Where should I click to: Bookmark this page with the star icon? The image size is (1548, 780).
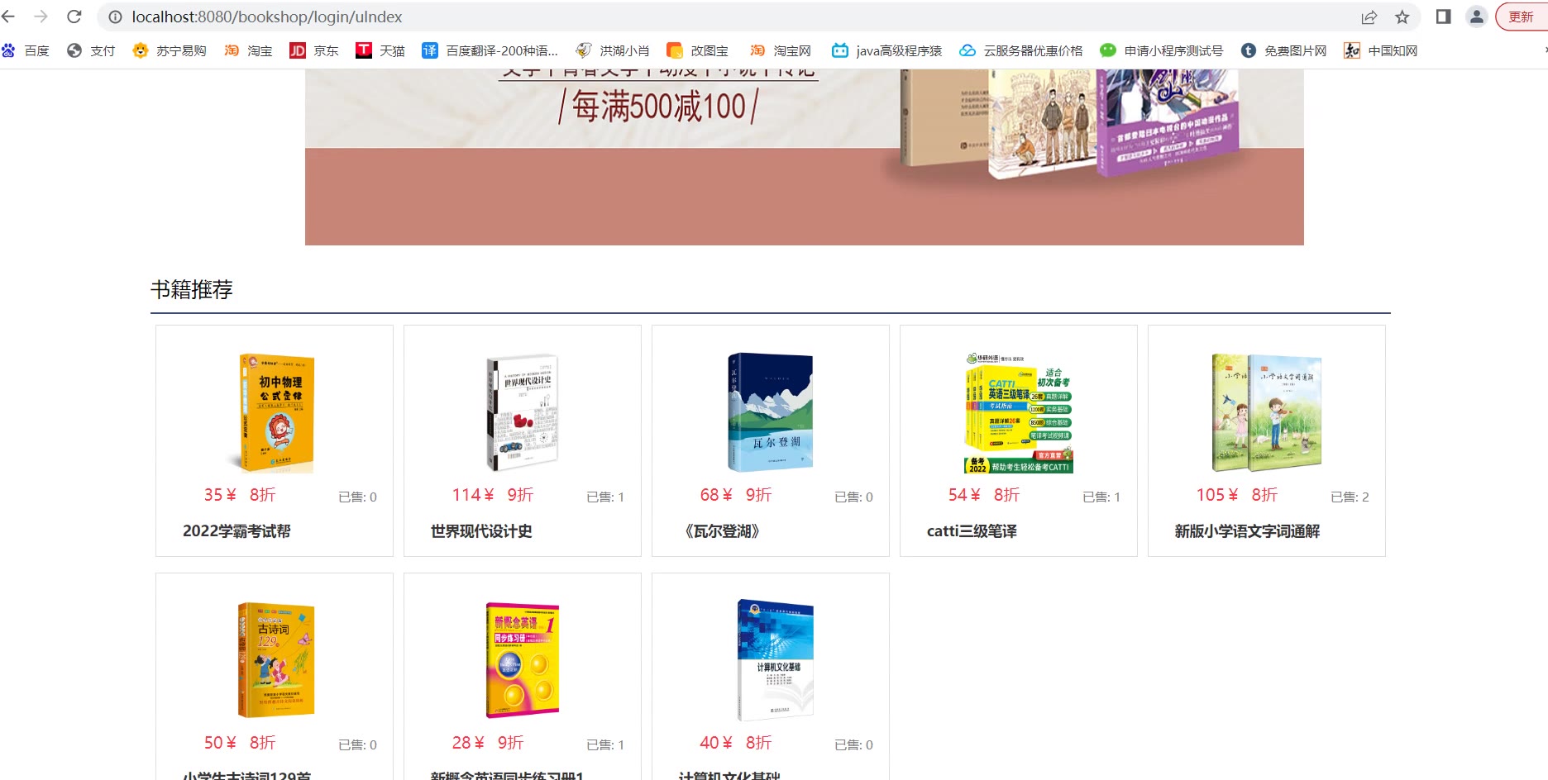click(1402, 17)
